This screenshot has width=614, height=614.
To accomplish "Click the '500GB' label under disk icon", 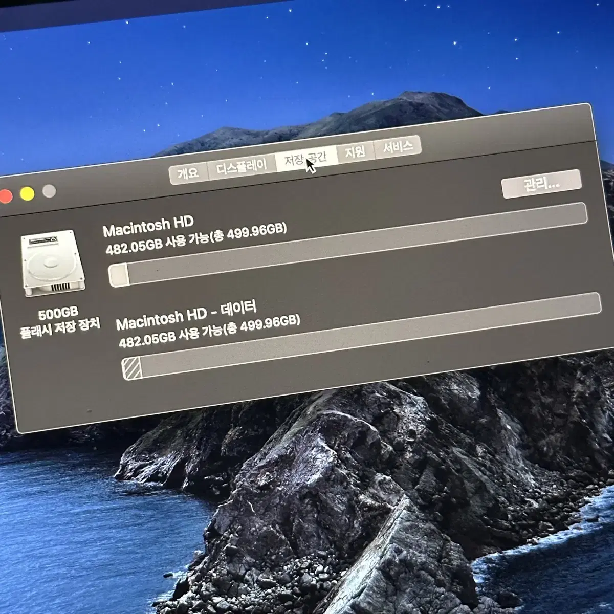I will coord(57,313).
